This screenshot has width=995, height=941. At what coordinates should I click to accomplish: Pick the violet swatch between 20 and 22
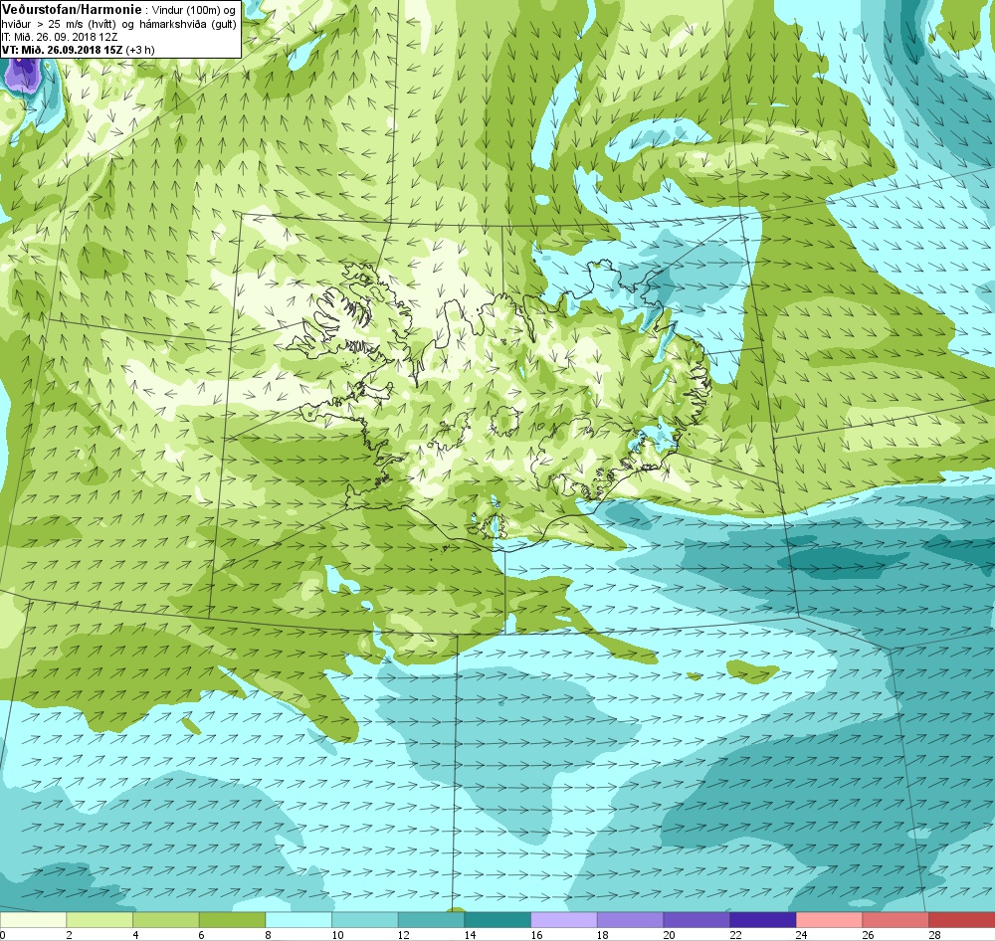(696, 920)
